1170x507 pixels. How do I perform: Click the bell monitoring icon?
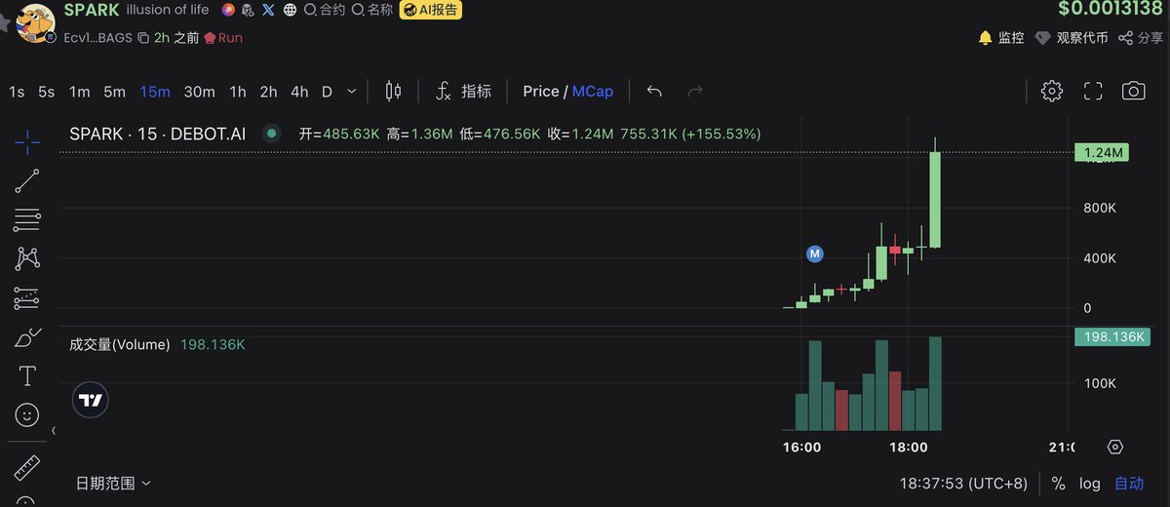[985, 38]
